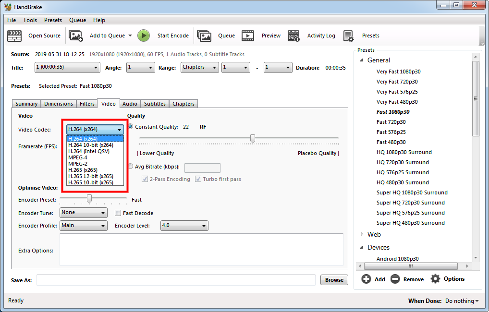Select the Avg Bitrate radio button

coord(130,167)
